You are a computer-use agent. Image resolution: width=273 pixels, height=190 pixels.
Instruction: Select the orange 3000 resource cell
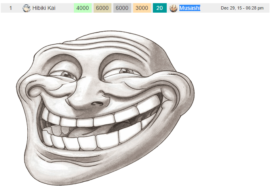click(x=142, y=8)
